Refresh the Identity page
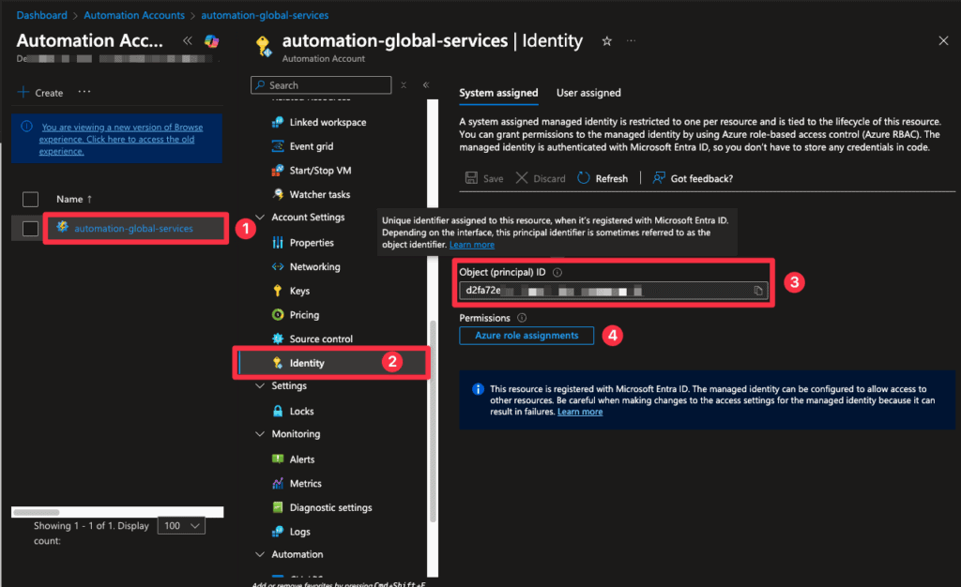The width and height of the screenshot is (961, 587). tap(603, 178)
